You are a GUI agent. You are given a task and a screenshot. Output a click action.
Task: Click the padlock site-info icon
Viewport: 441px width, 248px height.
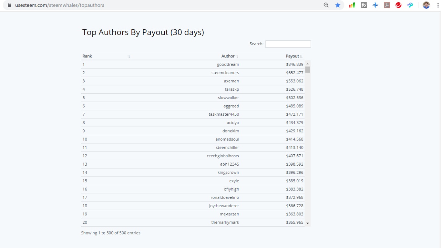coord(9,5)
